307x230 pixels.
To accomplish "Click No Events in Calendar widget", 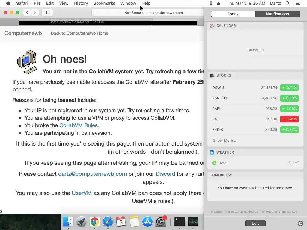I will (255, 50).
